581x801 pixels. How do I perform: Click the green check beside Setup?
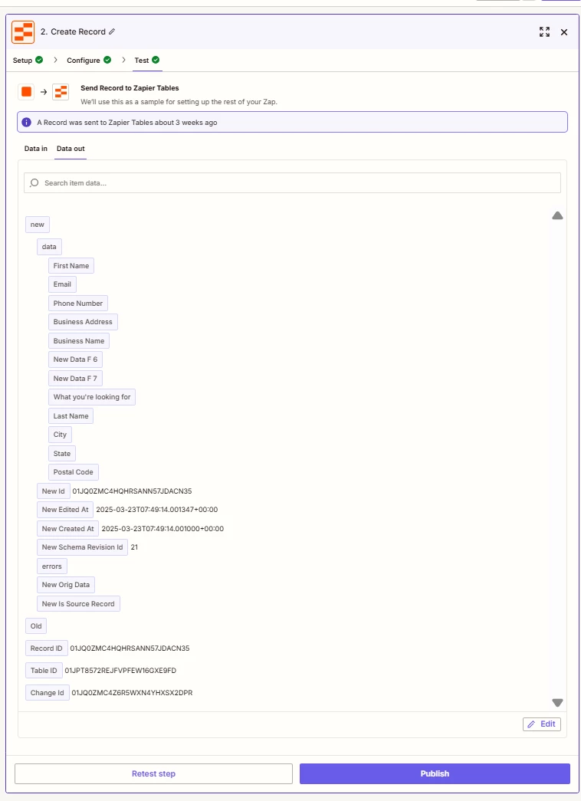39,60
